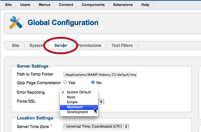The width and height of the screenshot is (201, 132).
Task: Open the Server Time Zone dropdown
Action: (96, 126)
